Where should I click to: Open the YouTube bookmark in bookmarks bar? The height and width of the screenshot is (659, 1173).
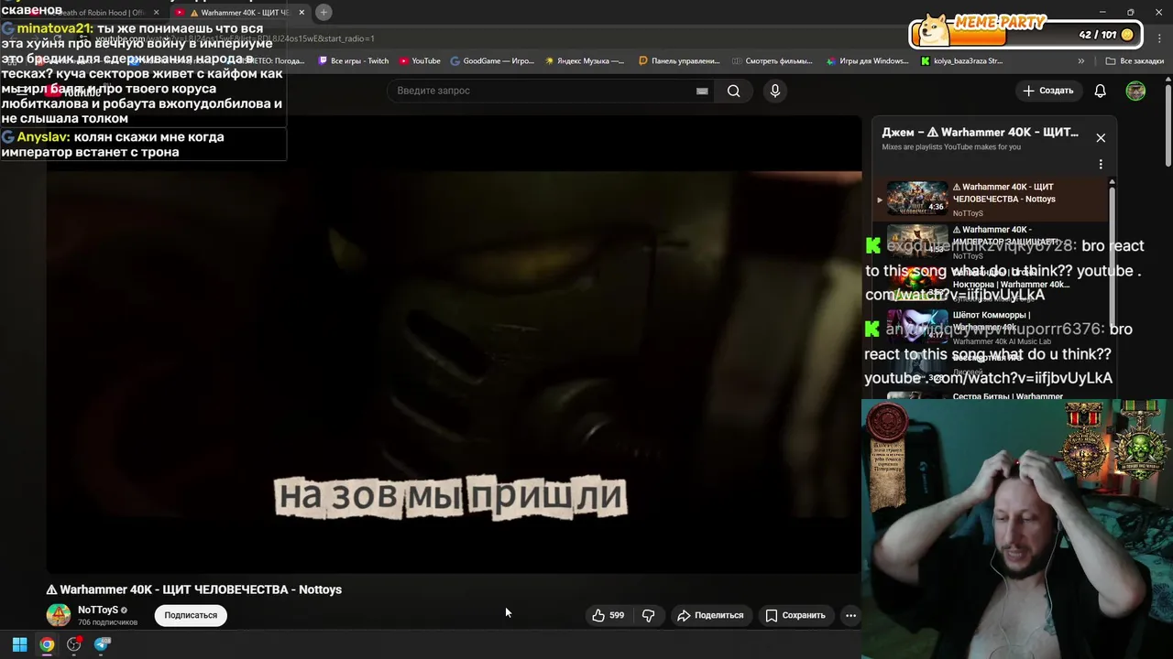[x=420, y=61]
